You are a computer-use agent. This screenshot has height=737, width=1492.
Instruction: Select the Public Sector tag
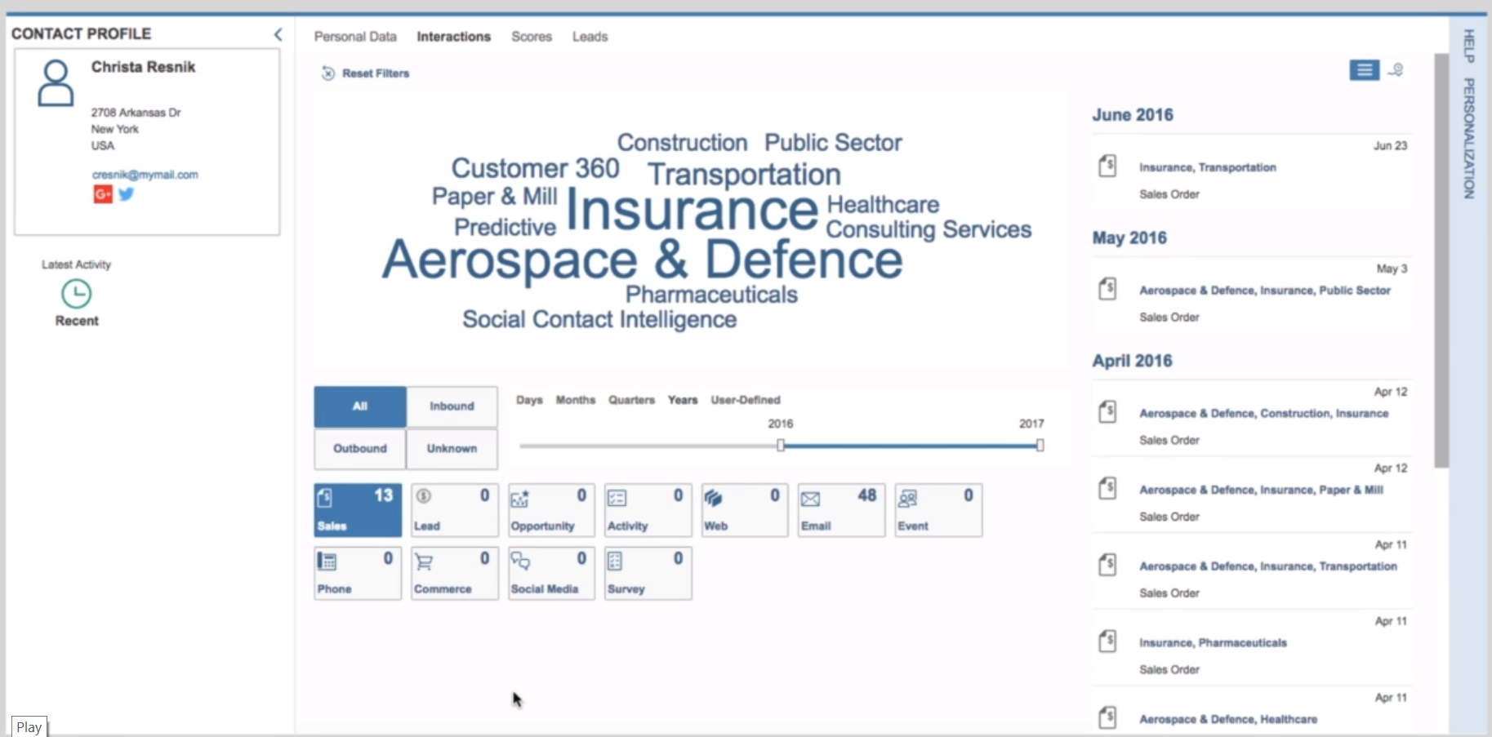coord(833,143)
